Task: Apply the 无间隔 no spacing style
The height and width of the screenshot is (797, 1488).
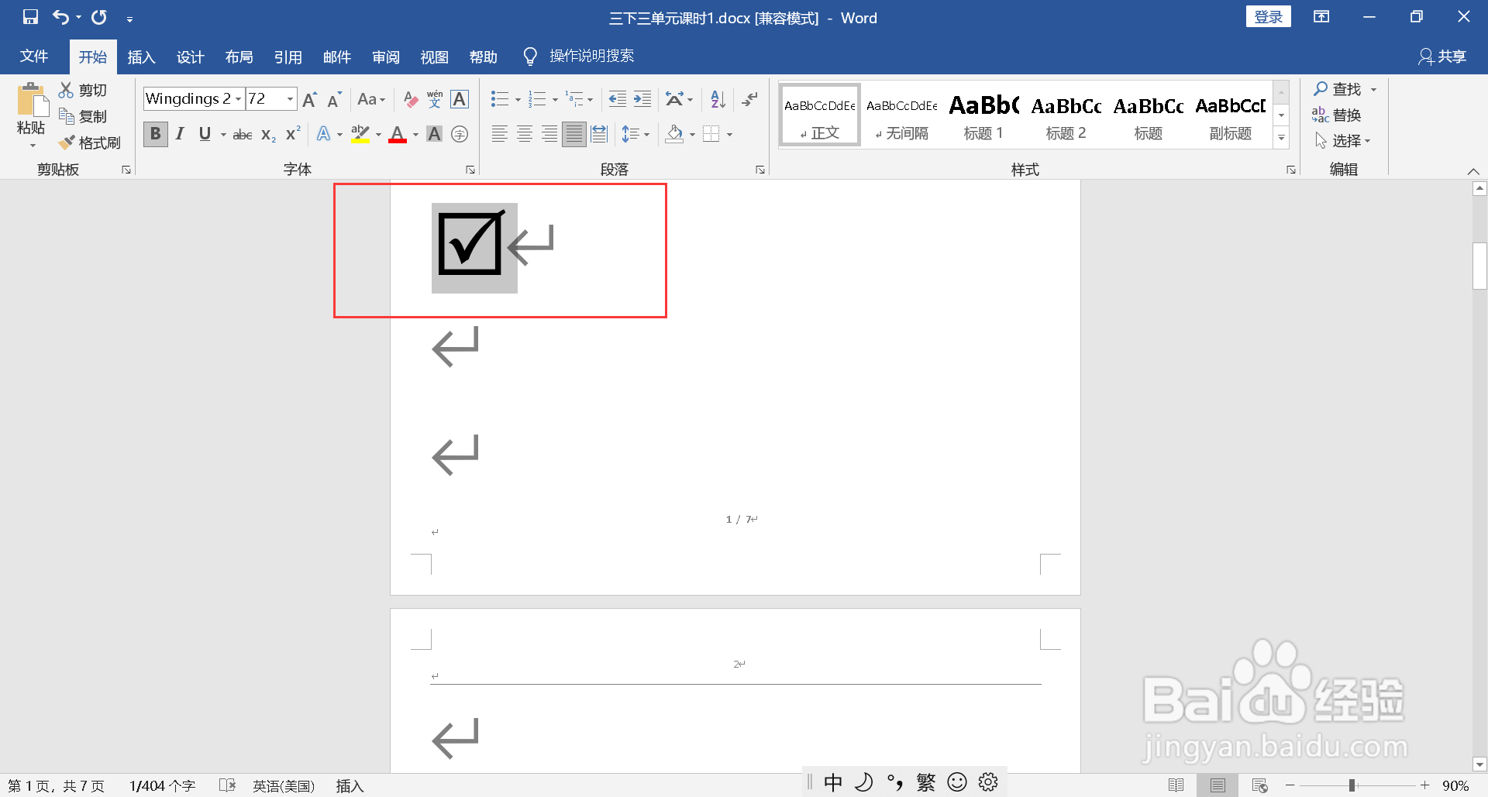Action: point(901,115)
